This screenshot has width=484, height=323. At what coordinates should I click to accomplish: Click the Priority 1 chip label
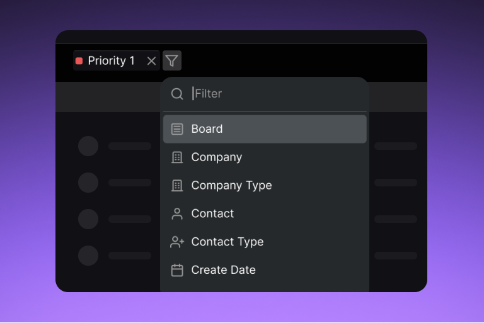(x=111, y=61)
